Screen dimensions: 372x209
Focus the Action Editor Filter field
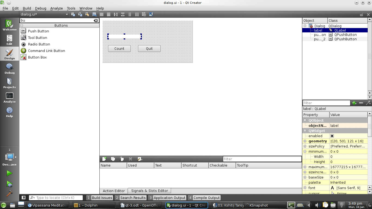[262, 159]
